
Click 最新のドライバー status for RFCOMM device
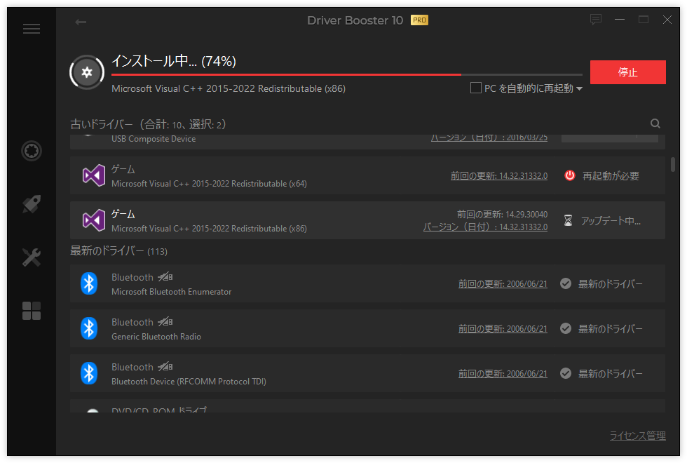pyautogui.click(x=611, y=373)
